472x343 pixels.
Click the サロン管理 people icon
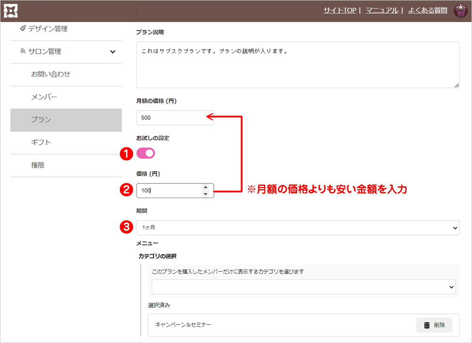point(23,51)
